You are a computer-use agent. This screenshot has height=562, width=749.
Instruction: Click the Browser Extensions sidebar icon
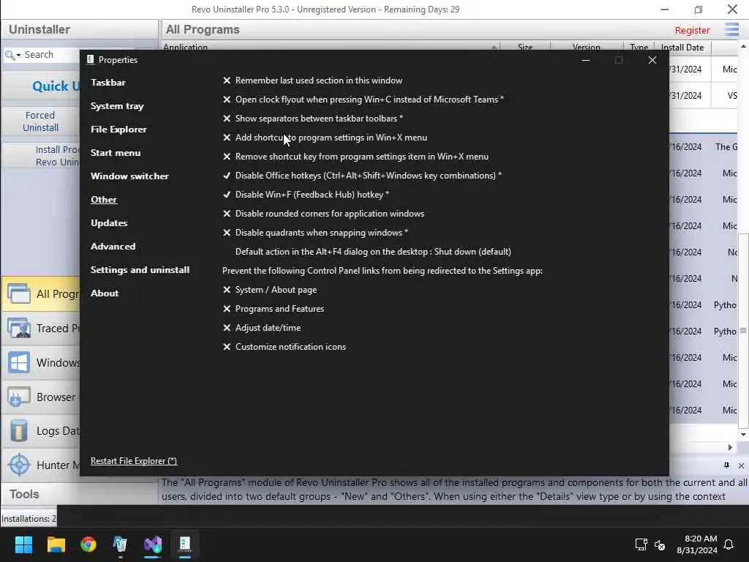19,397
